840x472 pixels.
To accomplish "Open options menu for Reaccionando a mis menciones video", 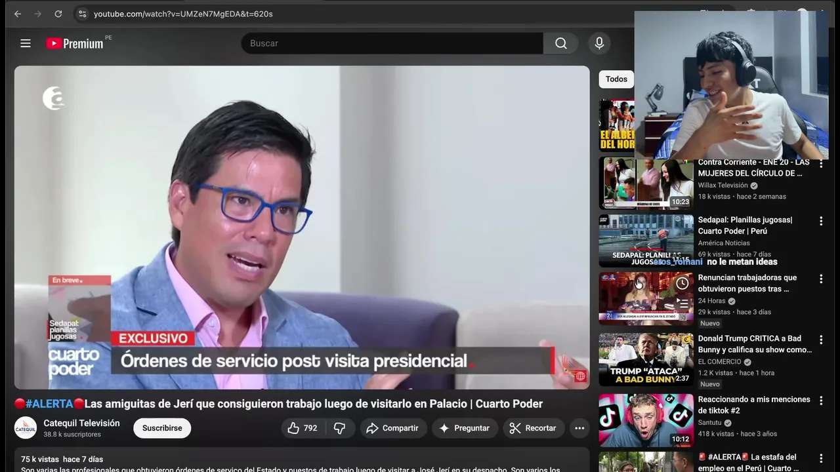I will (820, 401).
